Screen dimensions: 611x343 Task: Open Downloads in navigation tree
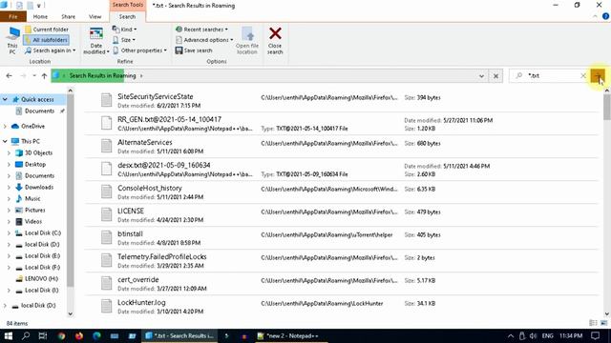(x=39, y=188)
